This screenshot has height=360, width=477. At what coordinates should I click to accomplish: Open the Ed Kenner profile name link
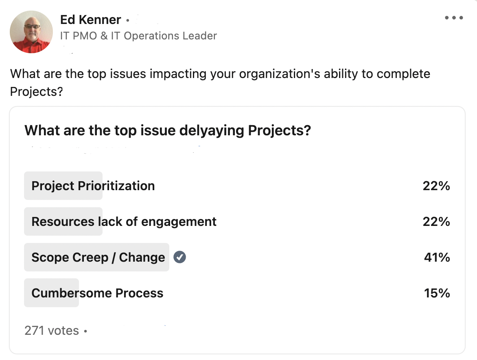pyautogui.click(x=90, y=20)
